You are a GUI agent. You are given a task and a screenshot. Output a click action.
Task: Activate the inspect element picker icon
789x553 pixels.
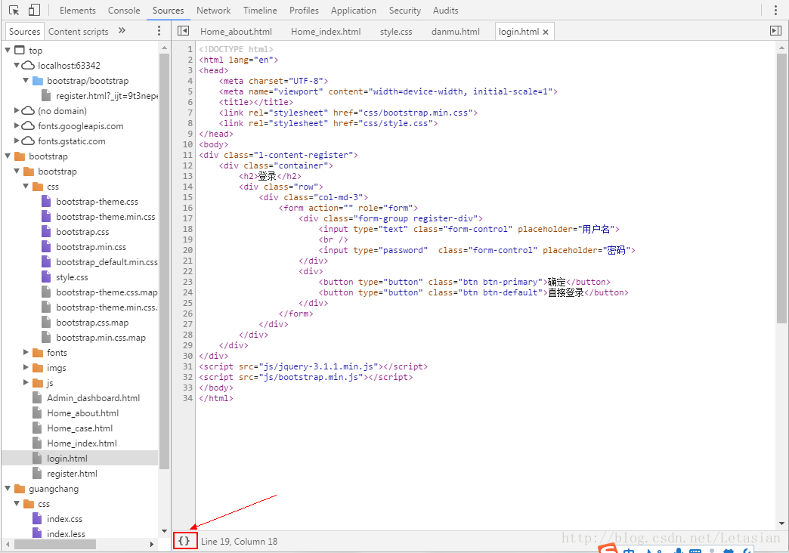[x=14, y=10]
